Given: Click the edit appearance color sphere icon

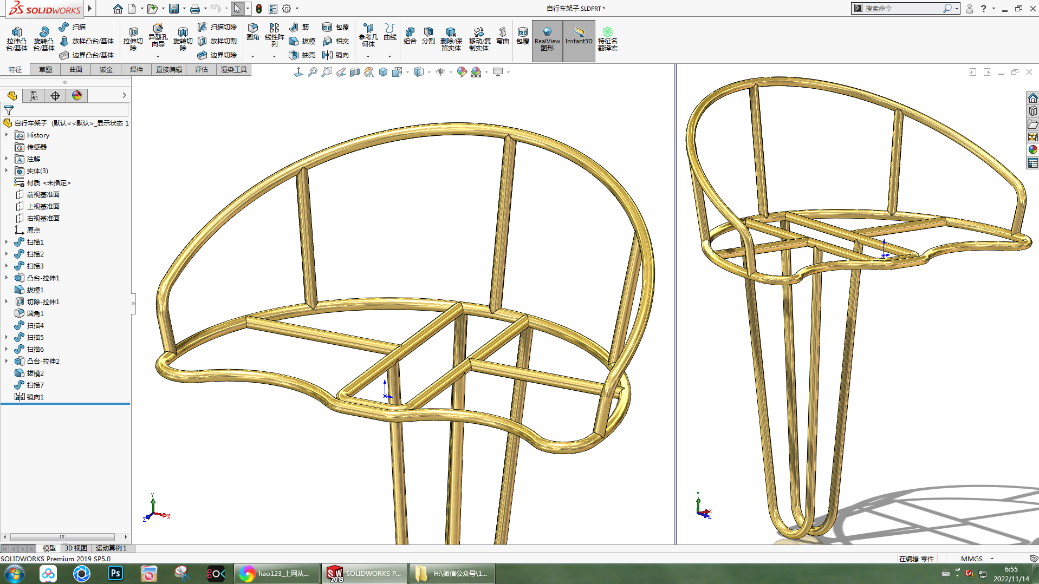Looking at the screenshot, I should [462, 72].
